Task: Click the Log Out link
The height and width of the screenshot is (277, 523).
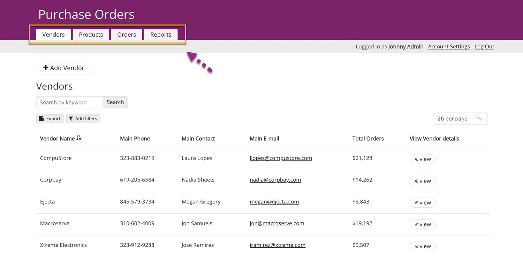Action: (x=484, y=46)
